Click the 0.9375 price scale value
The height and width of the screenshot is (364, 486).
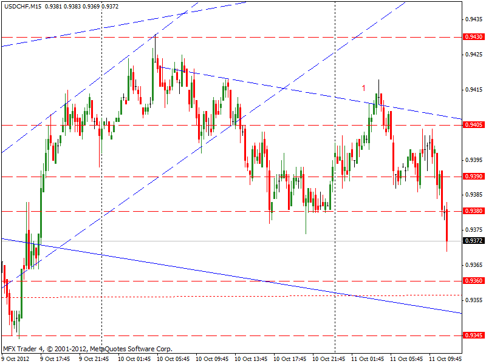(474, 230)
